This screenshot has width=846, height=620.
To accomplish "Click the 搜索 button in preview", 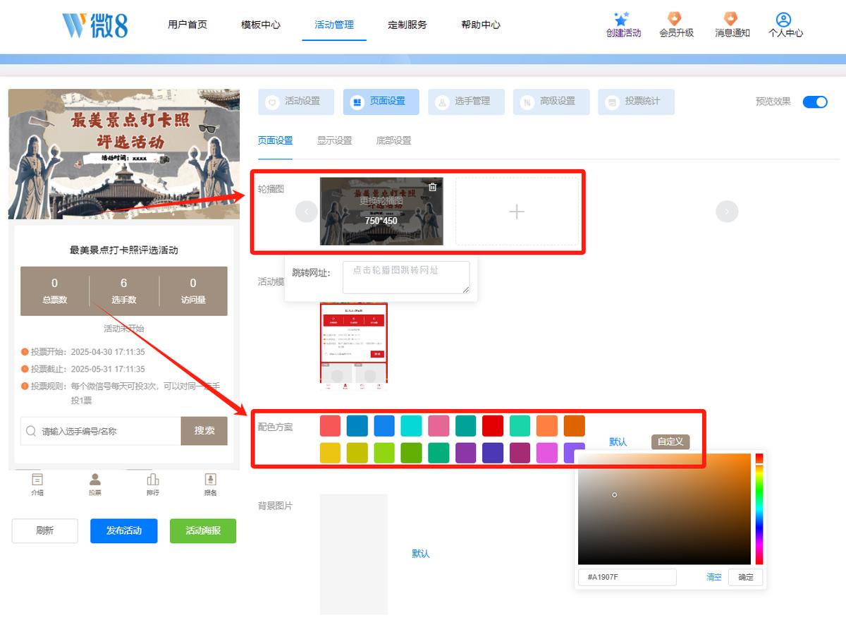I will 204,431.
